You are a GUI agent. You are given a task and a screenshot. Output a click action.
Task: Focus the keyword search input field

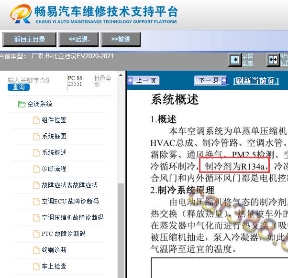tap(29, 80)
